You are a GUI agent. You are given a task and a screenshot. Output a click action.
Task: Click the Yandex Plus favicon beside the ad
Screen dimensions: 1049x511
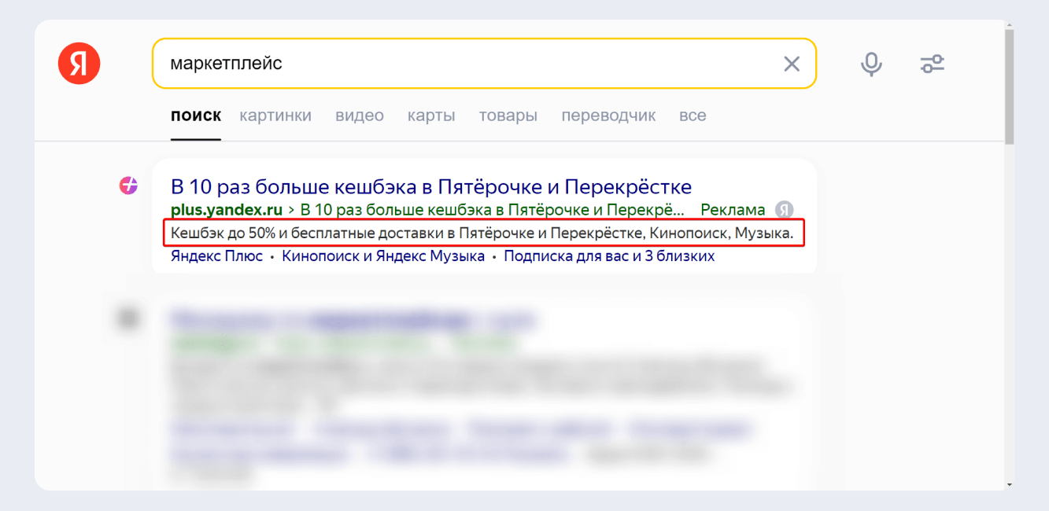coord(128,186)
